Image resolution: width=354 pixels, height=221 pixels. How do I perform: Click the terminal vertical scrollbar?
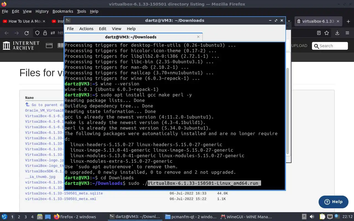pos(287,110)
